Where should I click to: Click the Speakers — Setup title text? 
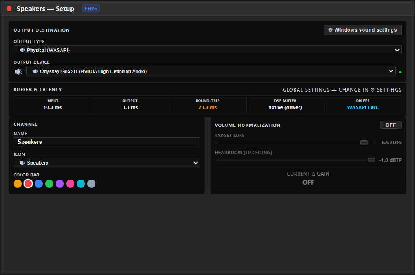(45, 8)
